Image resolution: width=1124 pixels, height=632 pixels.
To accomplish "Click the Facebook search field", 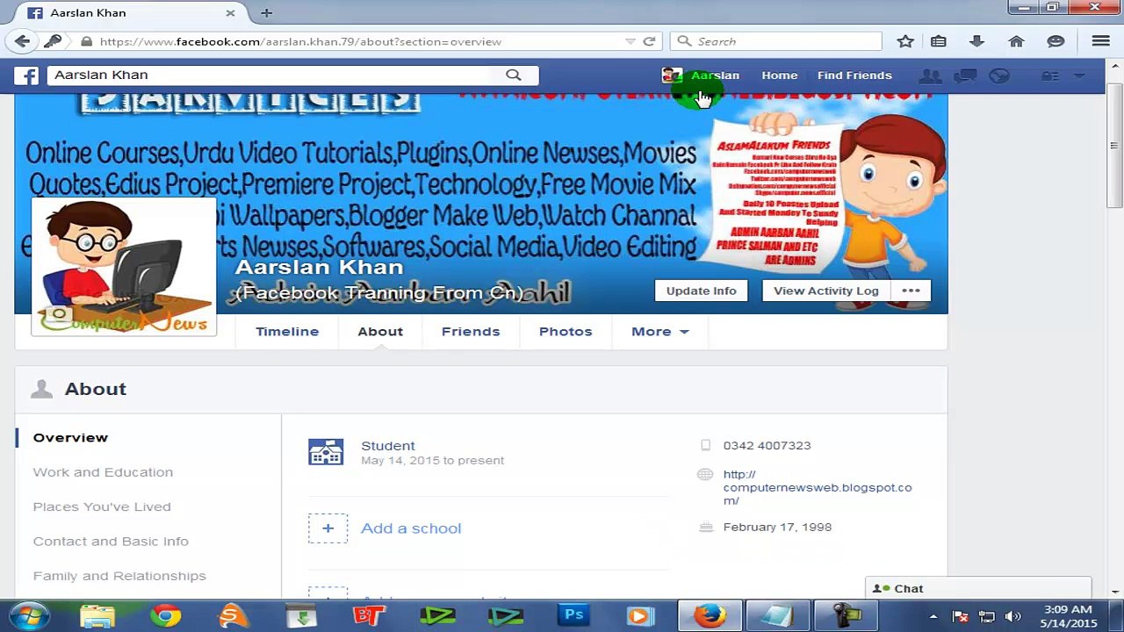I will click(271, 75).
